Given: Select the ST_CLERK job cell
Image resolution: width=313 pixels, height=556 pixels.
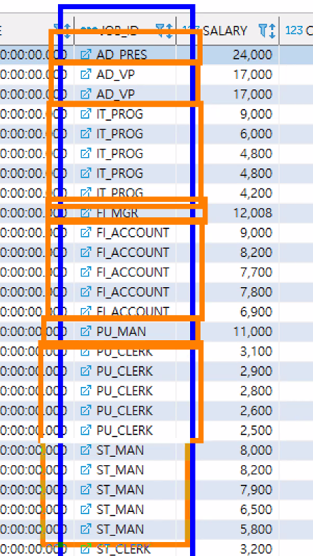Looking at the screenshot, I should 125,549.
